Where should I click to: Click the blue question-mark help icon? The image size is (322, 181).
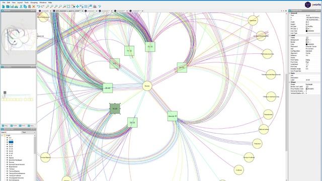(100, 7)
